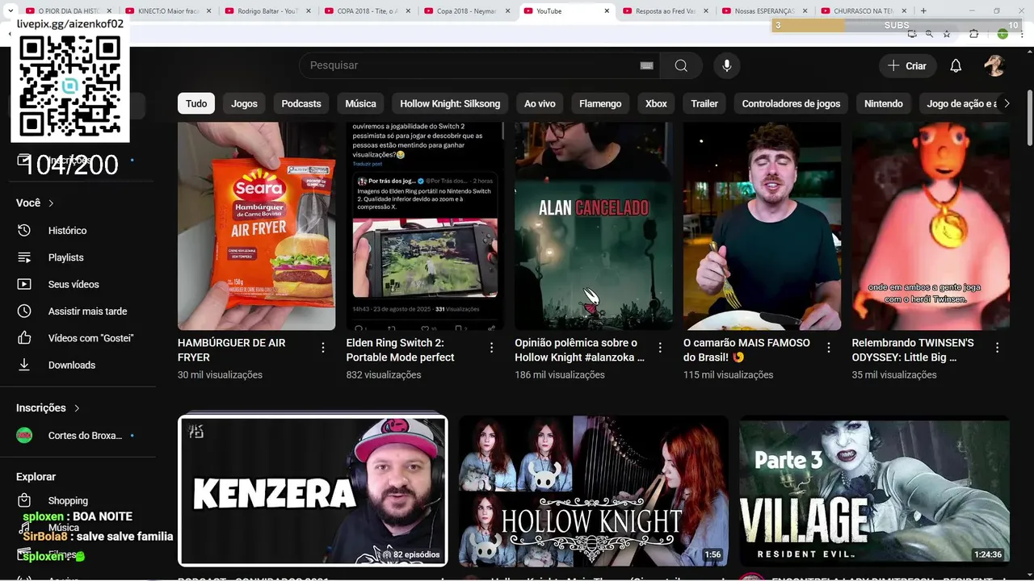Click the Criar button
1034x581 pixels.
[907, 66]
